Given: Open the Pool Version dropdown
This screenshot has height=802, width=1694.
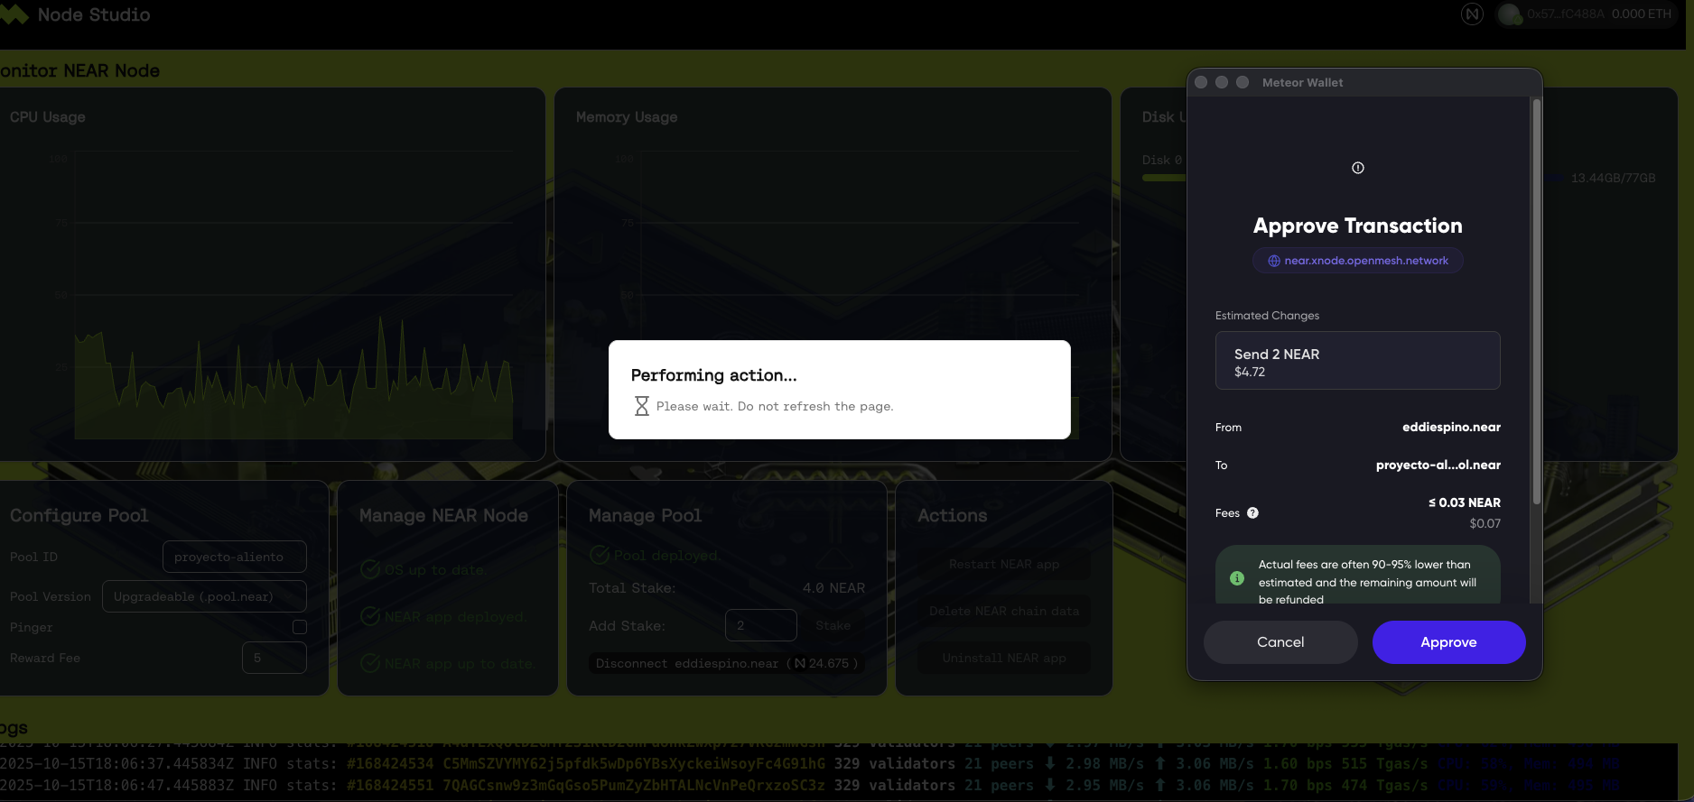Looking at the screenshot, I should [204, 596].
